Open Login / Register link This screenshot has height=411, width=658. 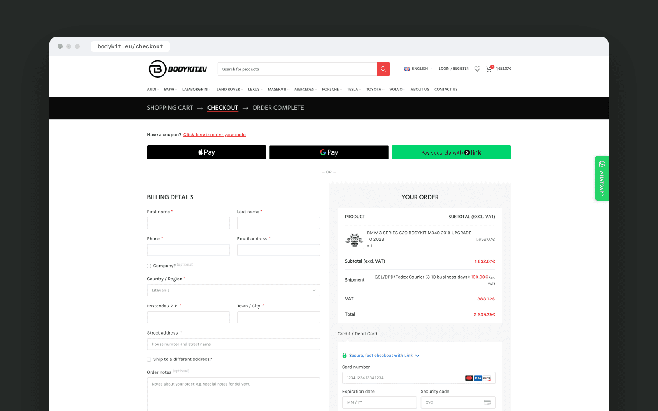[454, 69]
